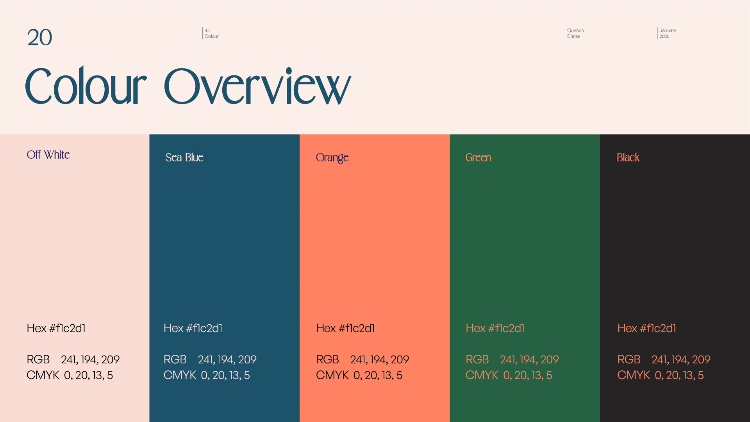Image resolution: width=750 pixels, height=422 pixels.
Task: Click the Green title label
Action: 478,157
